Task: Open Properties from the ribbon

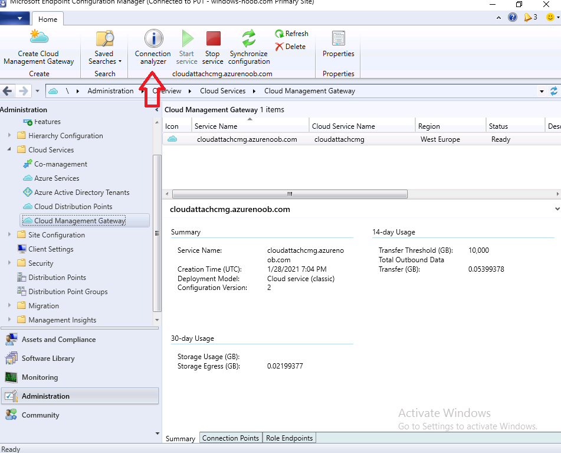Action: tap(338, 44)
